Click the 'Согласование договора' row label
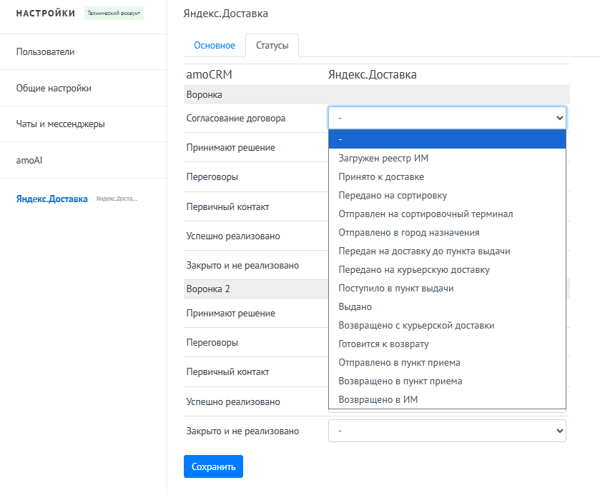Screen dimensions: 600x495 236,118
